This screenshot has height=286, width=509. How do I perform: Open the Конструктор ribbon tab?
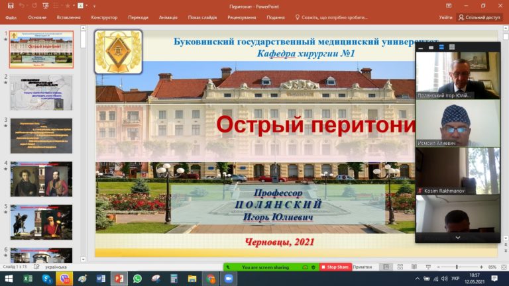click(104, 18)
